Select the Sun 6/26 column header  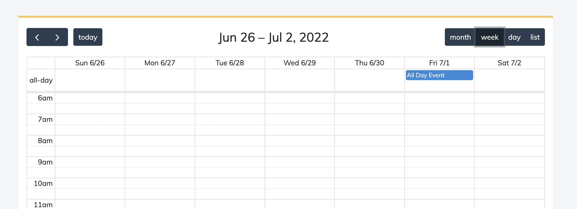(x=90, y=63)
